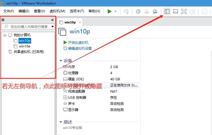This screenshot has height=135, width=212.
Task: Open the 文件(F) menu
Action: (9, 11)
